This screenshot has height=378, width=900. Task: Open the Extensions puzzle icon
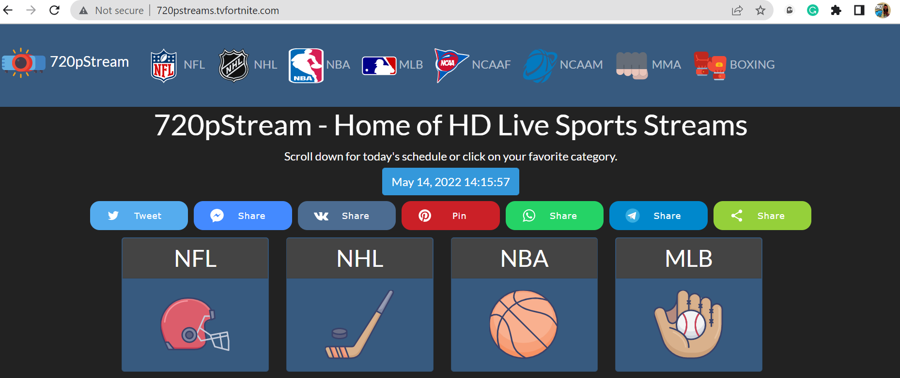836,10
